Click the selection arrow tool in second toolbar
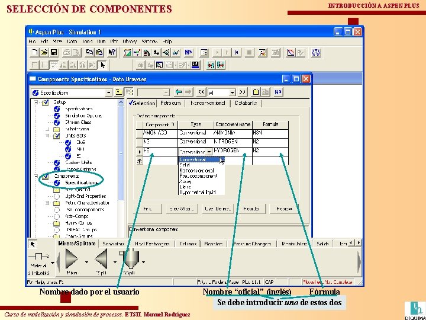This screenshot has width=426, height=320. click(102, 65)
